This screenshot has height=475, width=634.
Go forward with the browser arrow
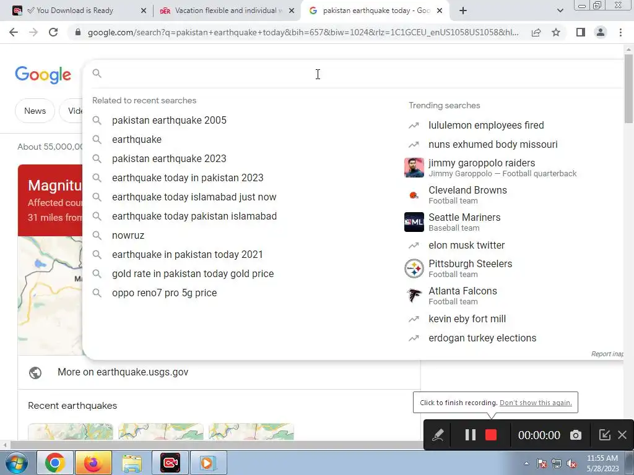pyautogui.click(x=33, y=32)
